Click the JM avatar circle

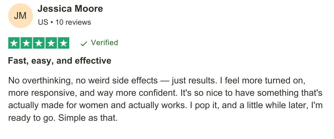coord(20,16)
